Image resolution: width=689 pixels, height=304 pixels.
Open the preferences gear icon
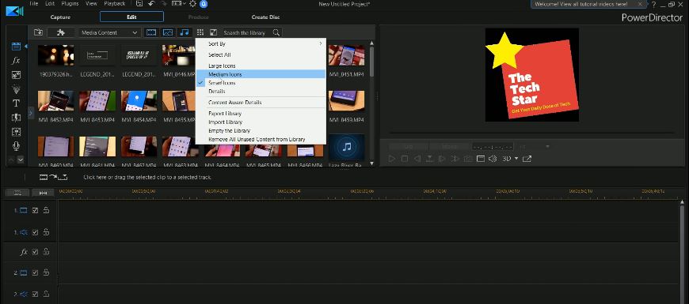pos(192,4)
